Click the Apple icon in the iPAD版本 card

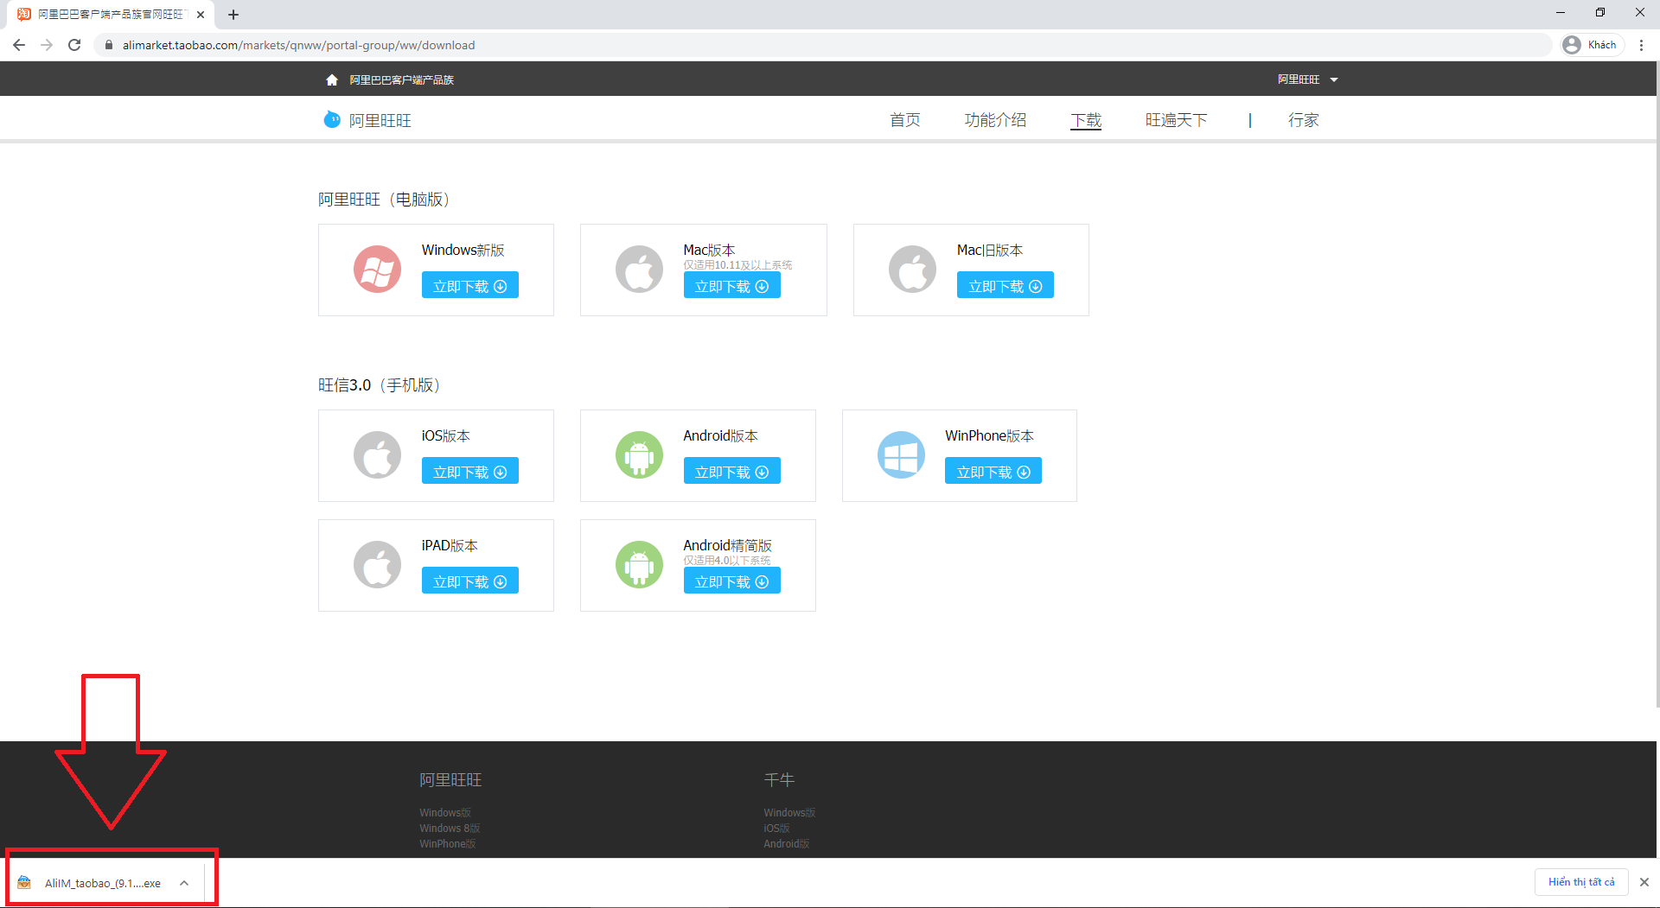pos(377,565)
